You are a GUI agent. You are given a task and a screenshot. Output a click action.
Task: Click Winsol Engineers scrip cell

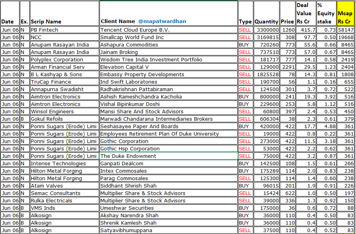coord(64,112)
